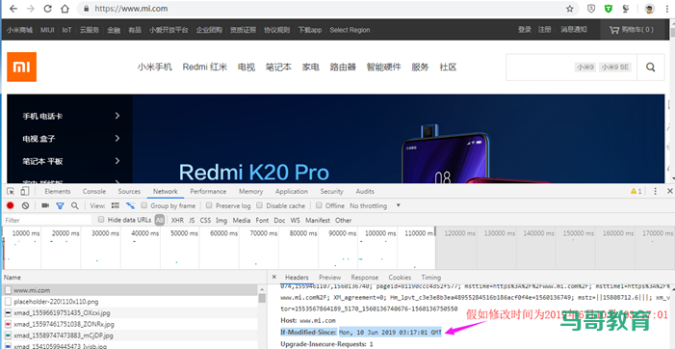The image size is (675, 349).
Task: Click the 小米9 SE search suggestion
Action: click(615, 67)
